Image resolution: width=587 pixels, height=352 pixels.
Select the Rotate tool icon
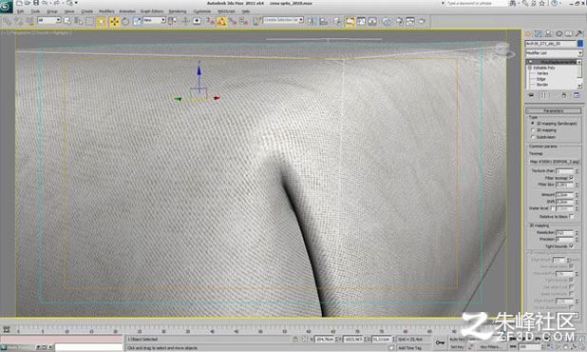coord(125,22)
